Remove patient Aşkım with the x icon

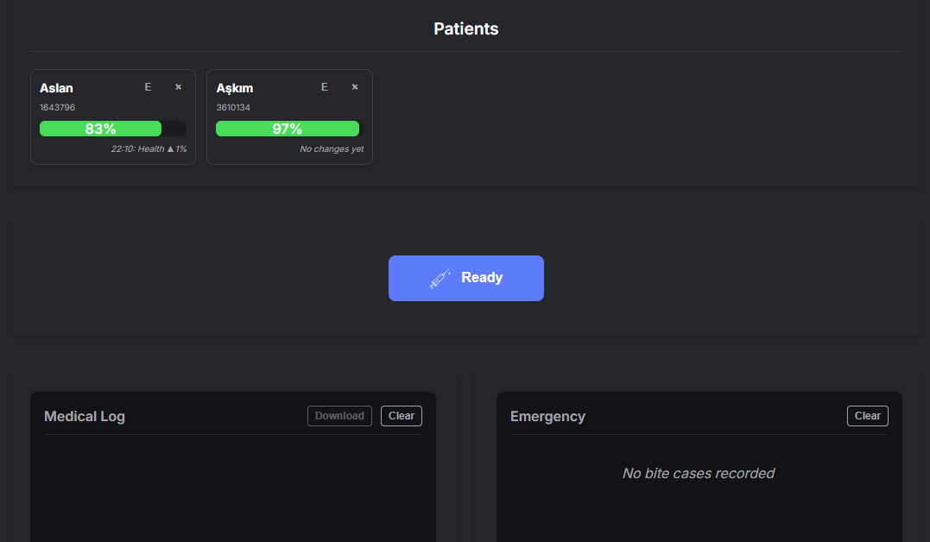[355, 87]
